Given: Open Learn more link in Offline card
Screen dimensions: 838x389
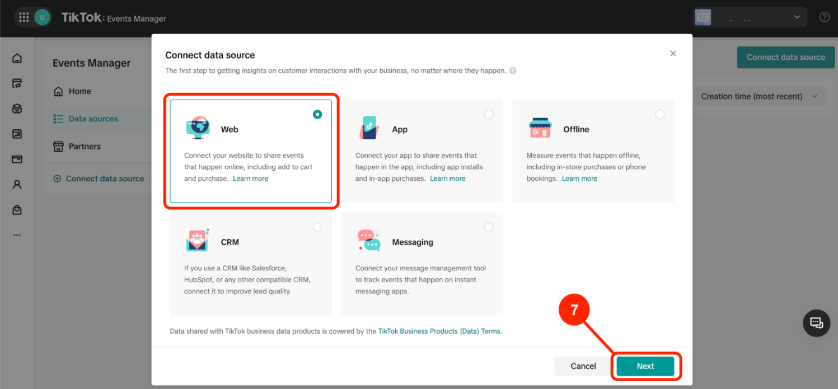Looking at the screenshot, I should click(579, 179).
